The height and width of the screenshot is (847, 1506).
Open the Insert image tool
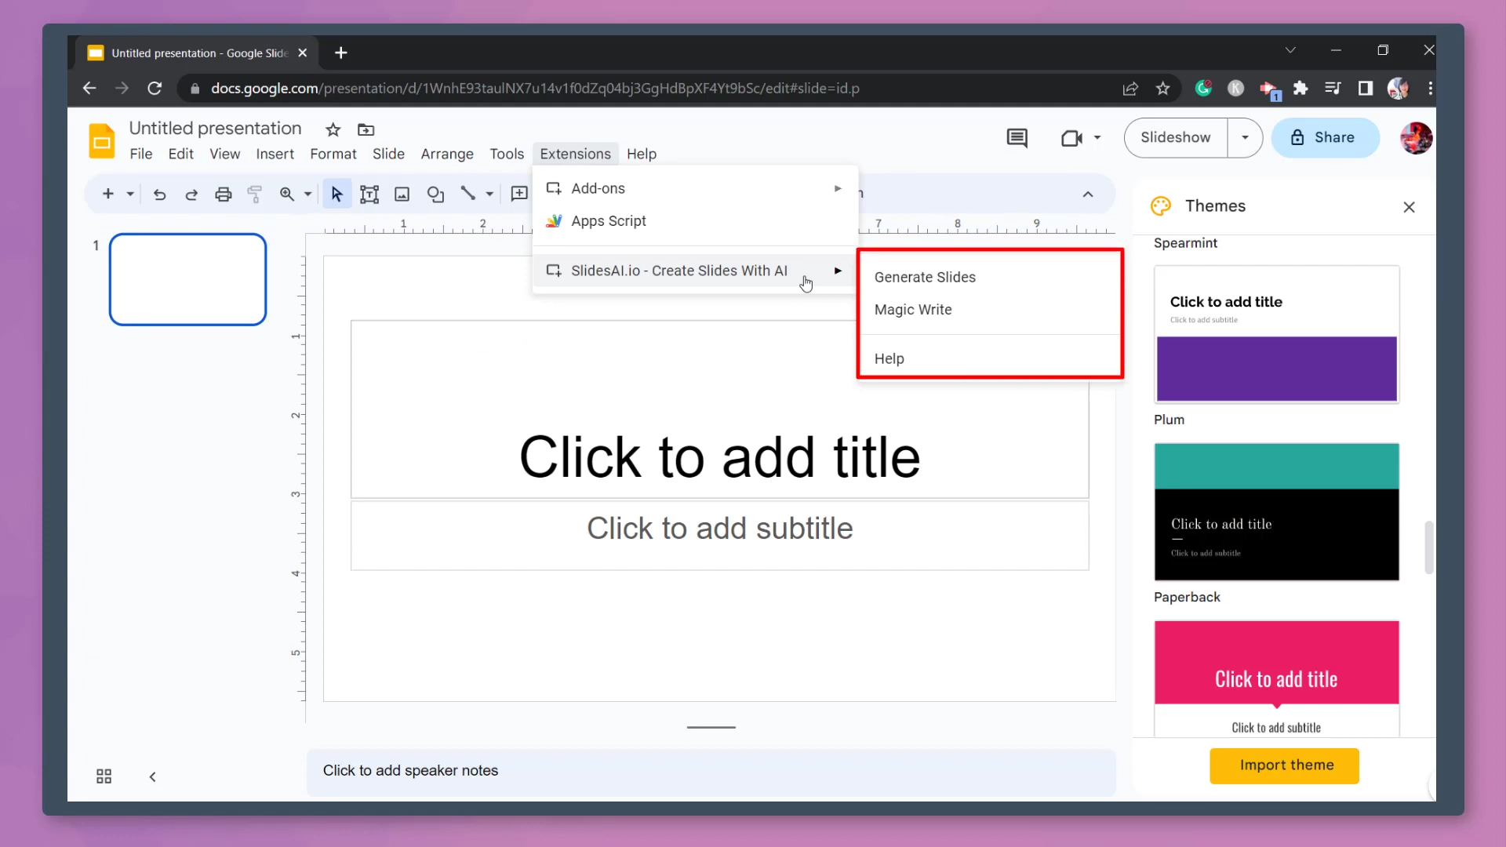[402, 194]
